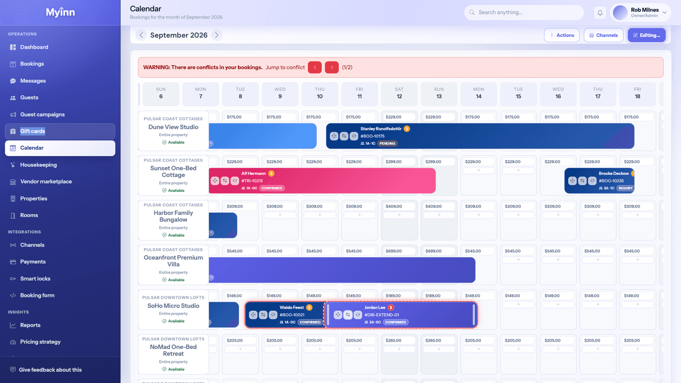Click the payment icon beside Stanley Runolfsdottir
Viewport: 681px width, 383px height.
407,129
